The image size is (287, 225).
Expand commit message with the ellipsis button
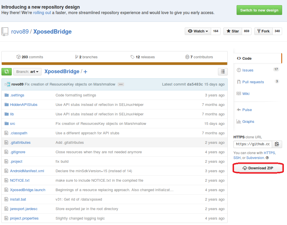(121, 84)
